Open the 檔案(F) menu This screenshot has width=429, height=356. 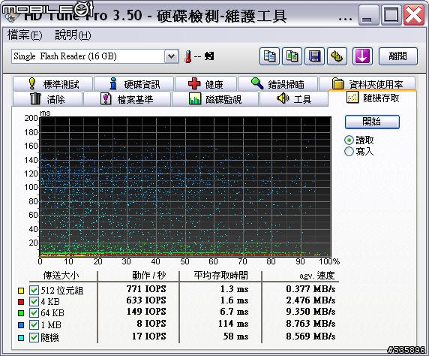pyautogui.click(x=25, y=35)
